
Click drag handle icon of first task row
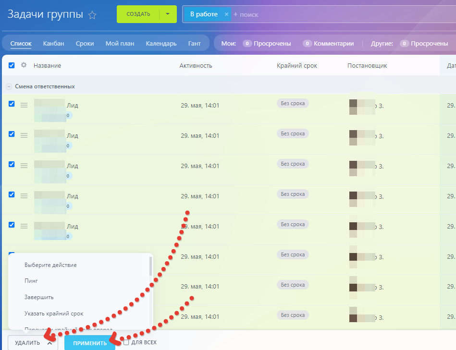[24, 105]
